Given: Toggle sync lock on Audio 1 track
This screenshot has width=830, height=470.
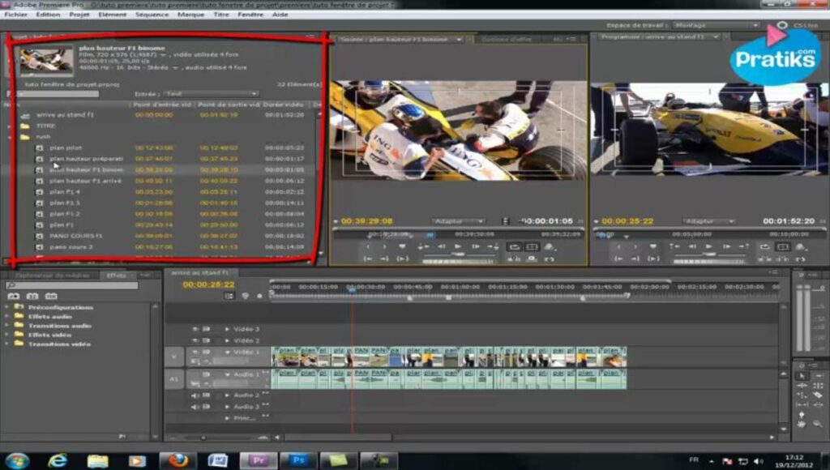Looking at the screenshot, I should click(206, 374).
